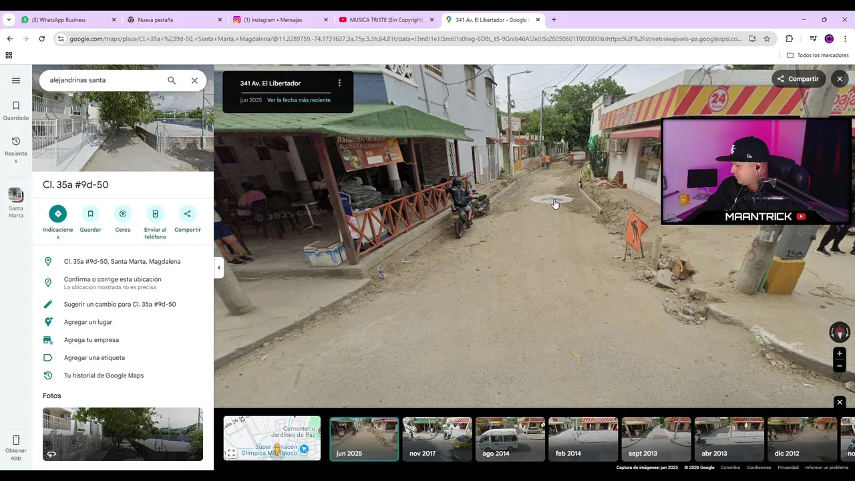The image size is (855, 481).
Task: Open the 360 photo thumbnail under Fotos
Action: click(x=123, y=434)
